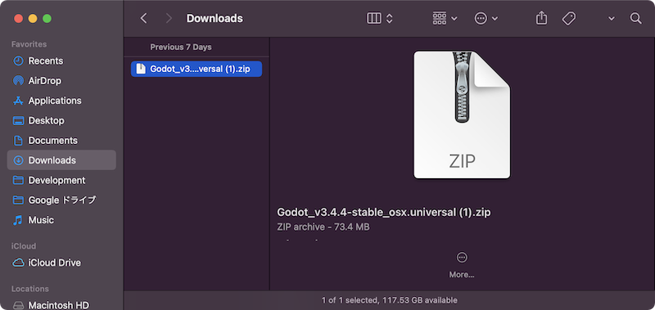Open view switcher up-down arrows
The width and height of the screenshot is (655, 310).
tap(390, 18)
